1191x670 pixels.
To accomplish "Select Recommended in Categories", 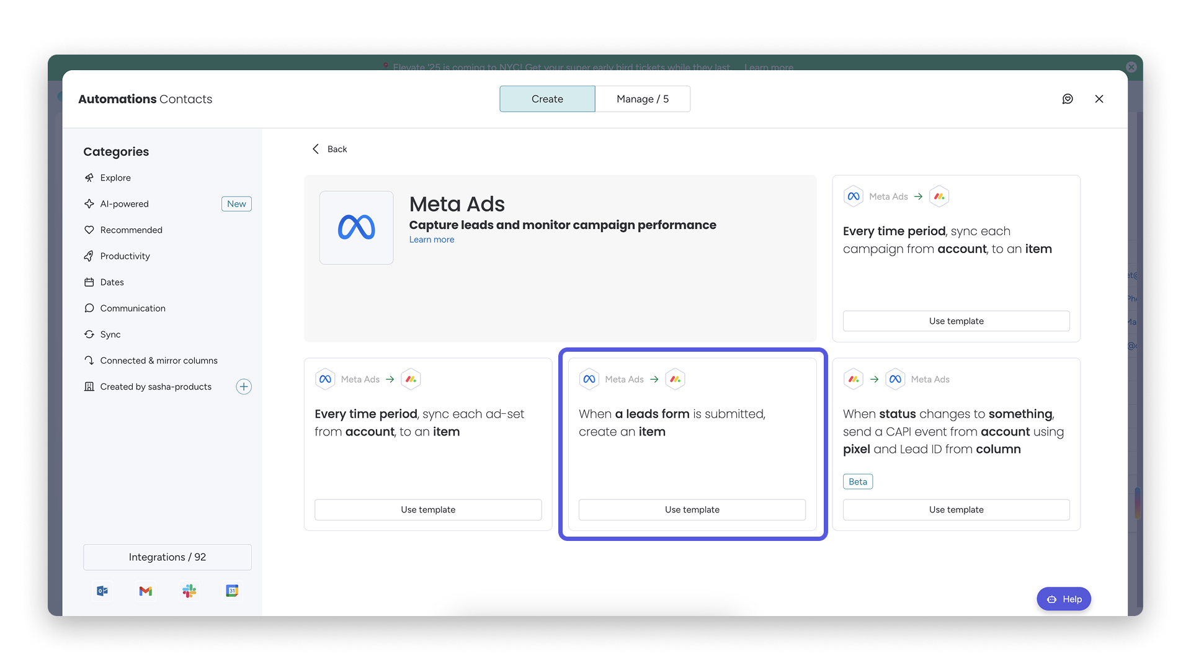I will (131, 230).
